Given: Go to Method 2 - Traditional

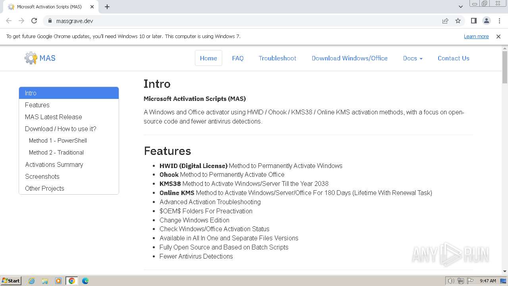Looking at the screenshot, I should pos(69,153).
